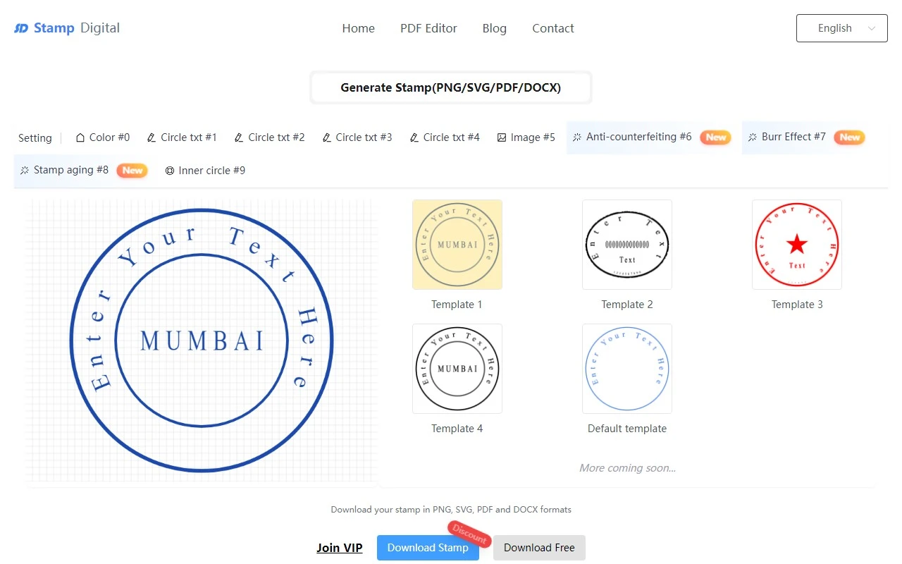Expand the English language dropdown
Image resolution: width=902 pixels, height=564 pixels.
841,28
